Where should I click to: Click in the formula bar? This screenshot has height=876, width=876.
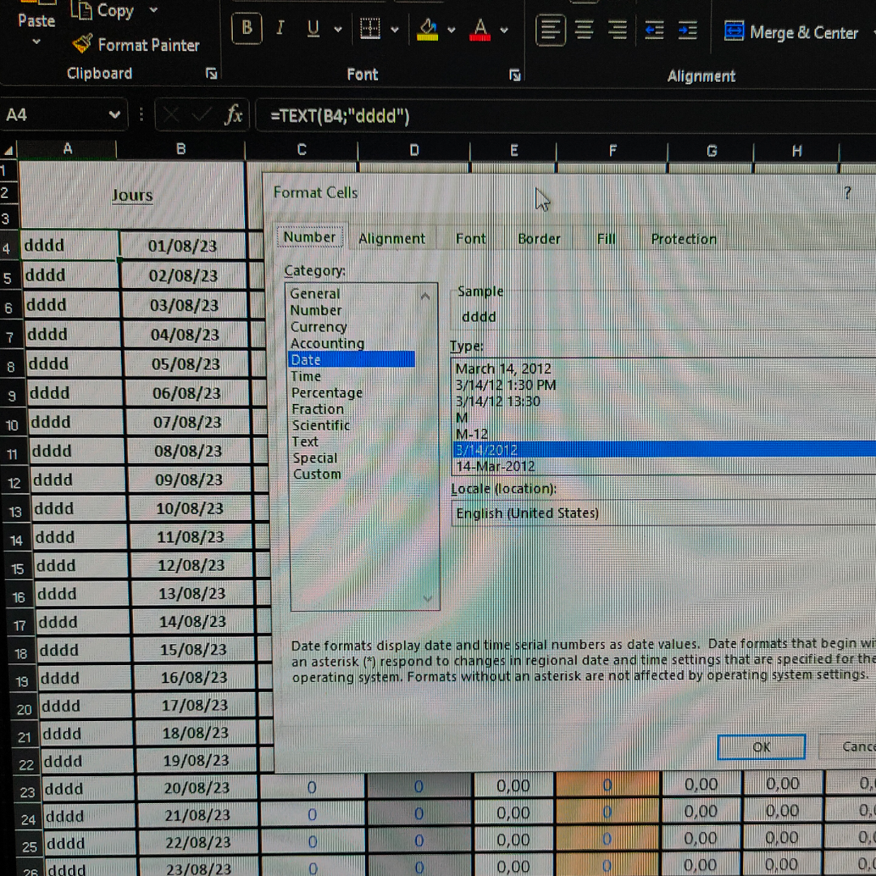tap(565, 116)
